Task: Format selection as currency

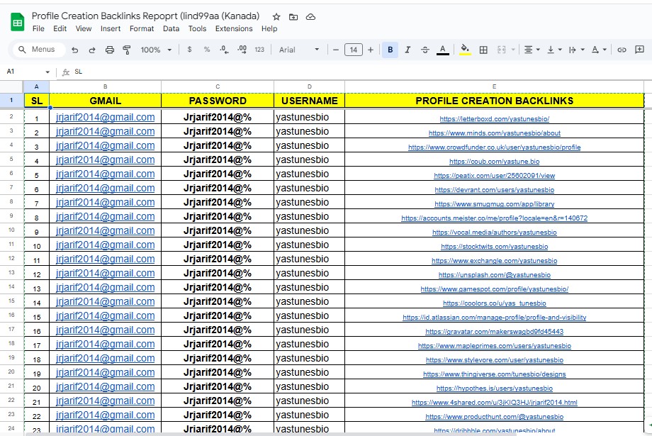Action: pos(189,50)
